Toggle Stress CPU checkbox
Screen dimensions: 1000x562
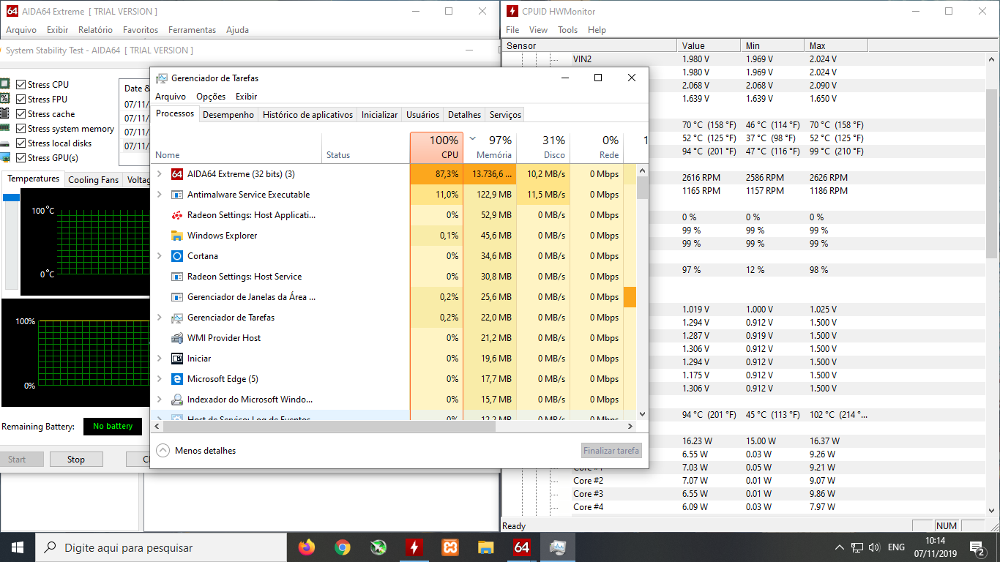click(21, 85)
